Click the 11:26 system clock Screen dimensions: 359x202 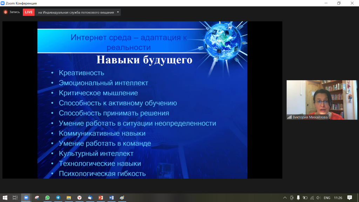click(338, 198)
